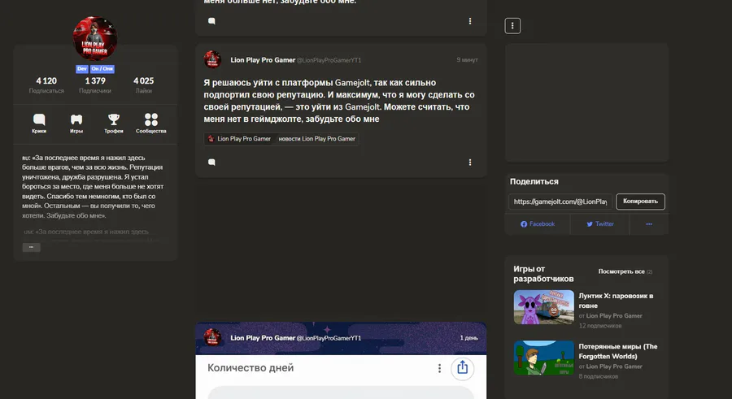Viewport: 732px width, 399px height.
Task: Open Потерянные миры (The Forgotten Worlds) title
Action: (x=617, y=351)
